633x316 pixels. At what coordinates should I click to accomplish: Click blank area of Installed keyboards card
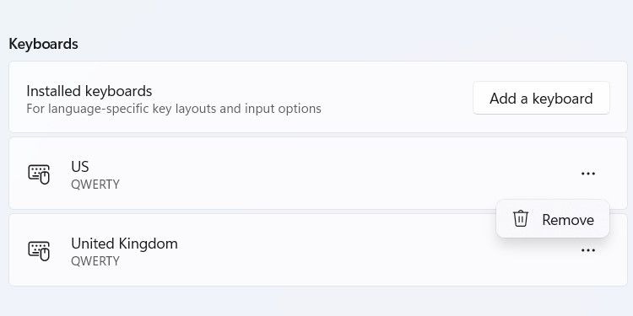coord(396,97)
